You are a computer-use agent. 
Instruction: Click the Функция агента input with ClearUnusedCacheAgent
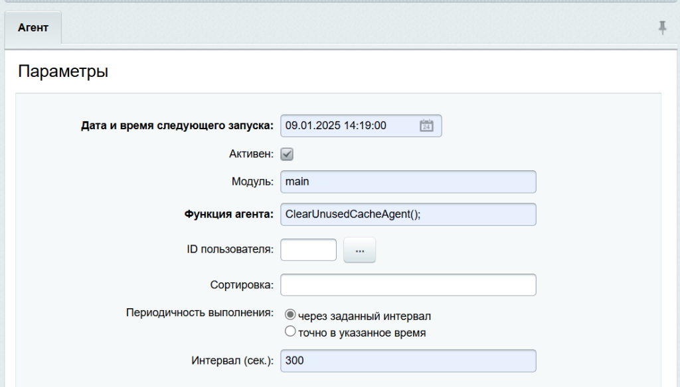(x=408, y=214)
